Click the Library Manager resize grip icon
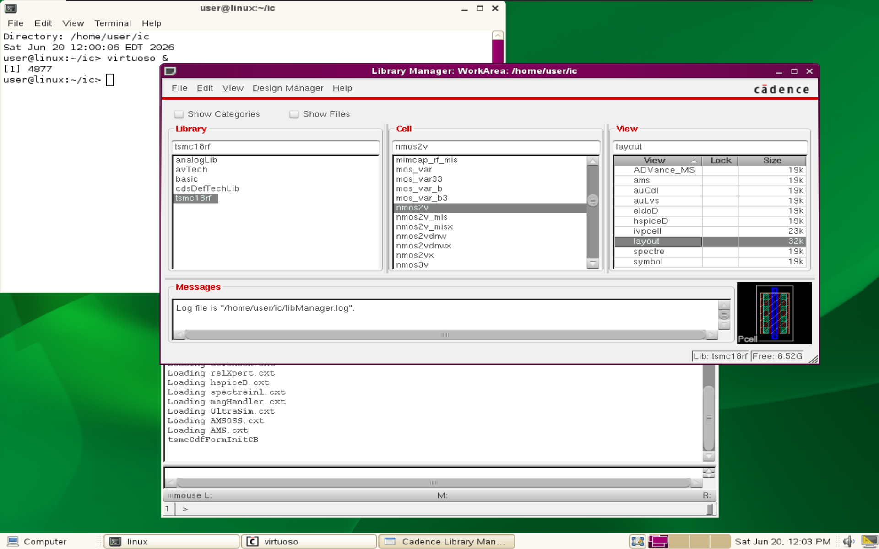 click(814, 359)
